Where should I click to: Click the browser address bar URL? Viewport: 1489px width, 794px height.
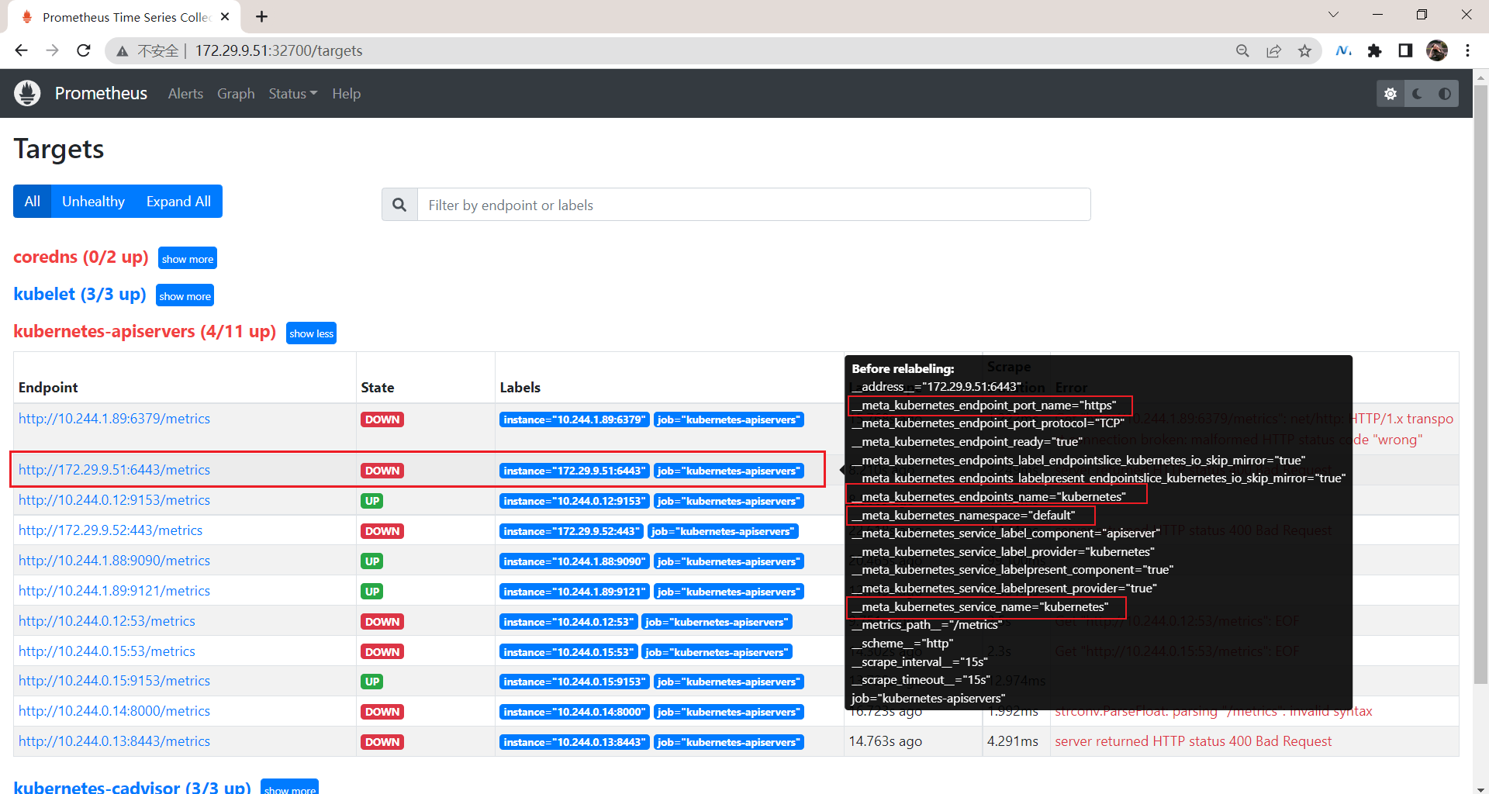(x=278, y=50)
